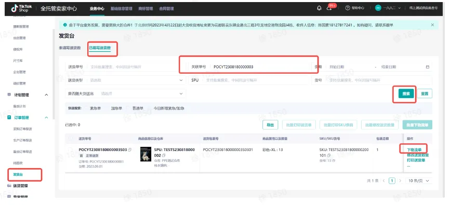Open the 送货类型 dropdown
450x205 pixels.
pos(125,80)
